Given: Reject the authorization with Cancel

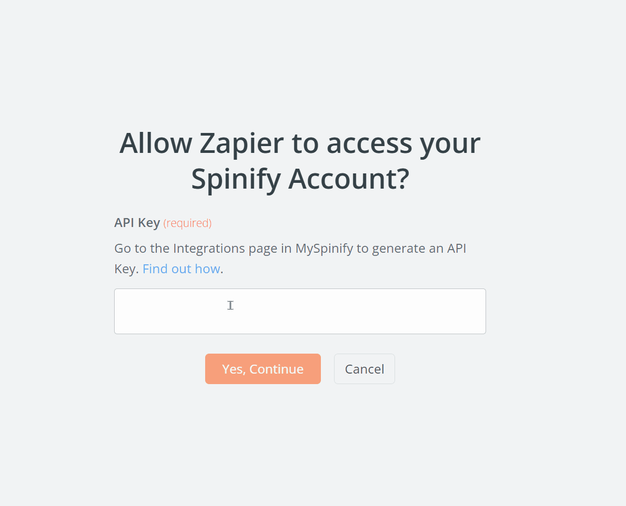Looking at the screenshot, I should pos(364,368).
